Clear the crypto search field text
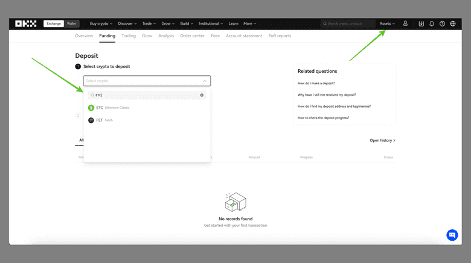The width and height of the screenshot is (471, 263). (202, 95)
